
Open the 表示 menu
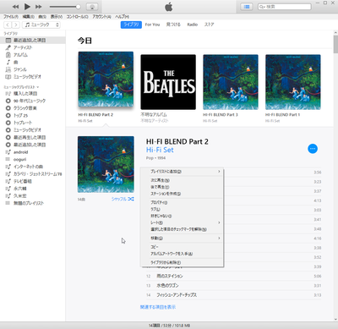pyautogui.click(x=57, y=17)
